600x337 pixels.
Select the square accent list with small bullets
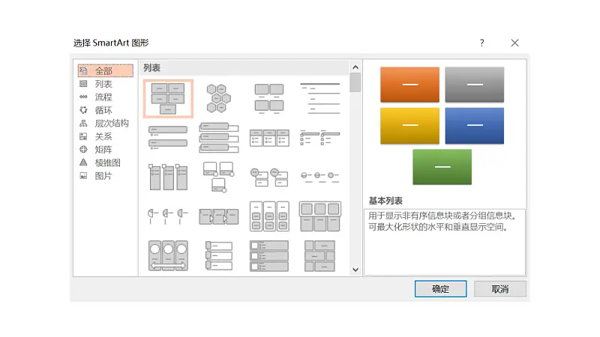pos(320,138)
